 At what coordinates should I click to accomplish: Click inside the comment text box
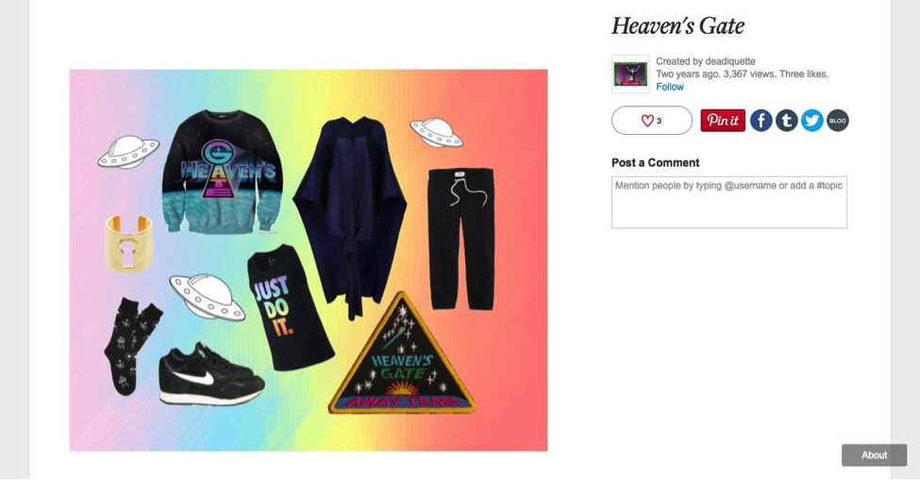click(729, 202)
